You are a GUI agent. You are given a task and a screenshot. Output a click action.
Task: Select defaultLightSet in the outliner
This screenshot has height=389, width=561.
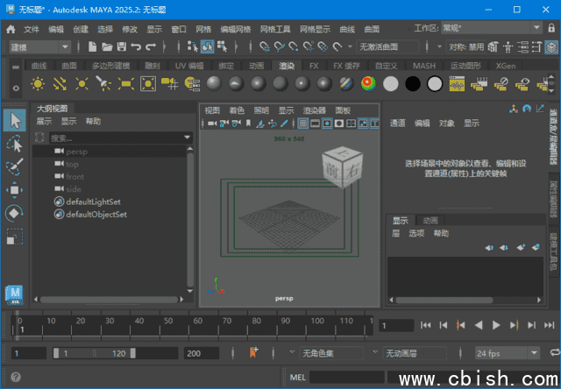click(x=93, y=202)
